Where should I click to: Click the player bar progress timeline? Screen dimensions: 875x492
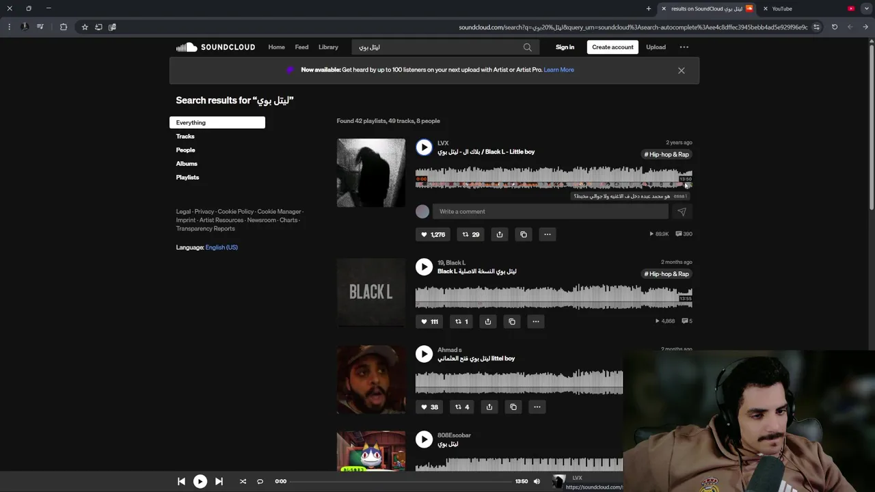[x=401, y=481]
